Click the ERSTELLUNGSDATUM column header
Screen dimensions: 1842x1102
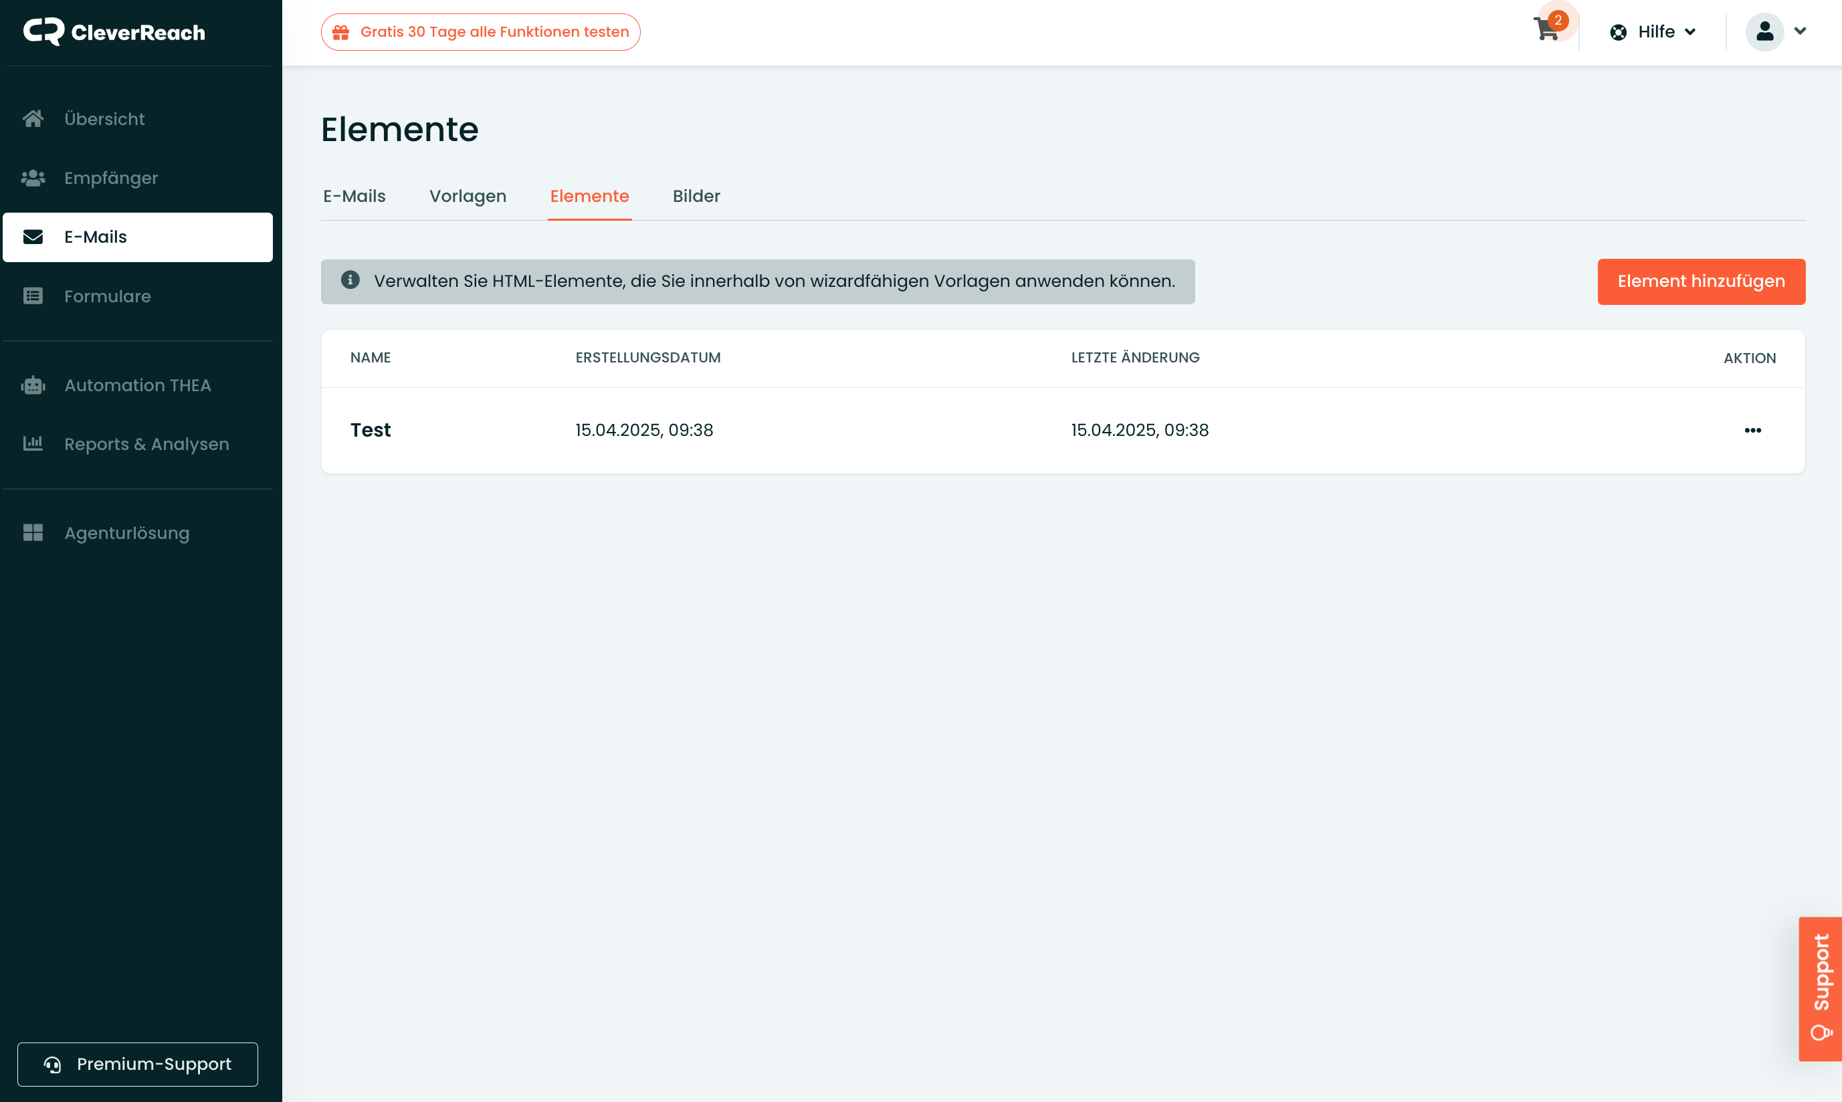tap(647, 358)
